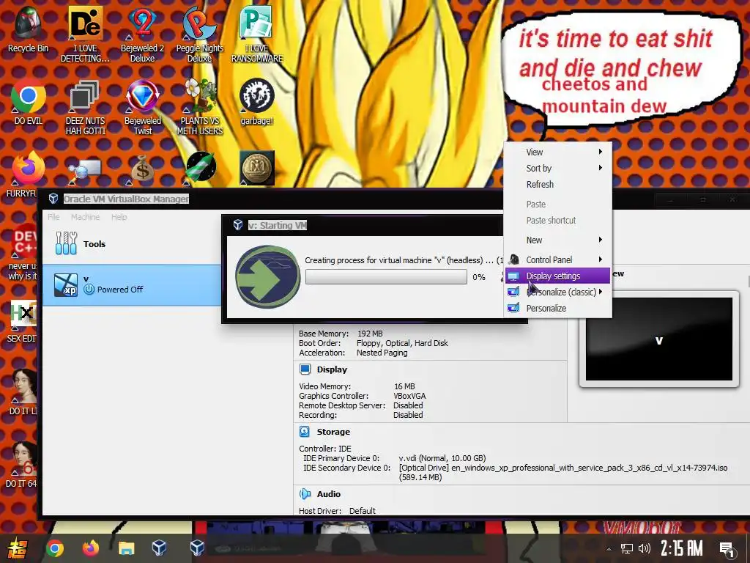Click the volume speaker tray icon
Screen dimensions: 750x563
tap(645, 548)
